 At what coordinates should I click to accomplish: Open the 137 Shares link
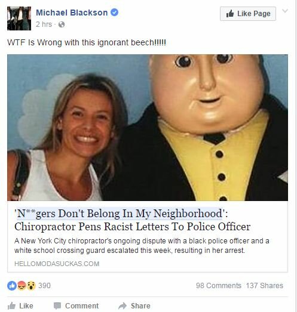coord(264,286)
